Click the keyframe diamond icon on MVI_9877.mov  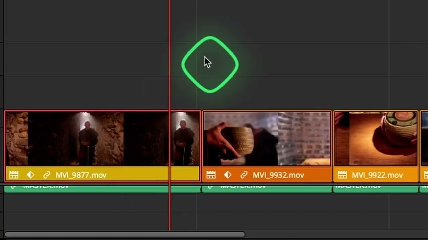pos(30,175)
